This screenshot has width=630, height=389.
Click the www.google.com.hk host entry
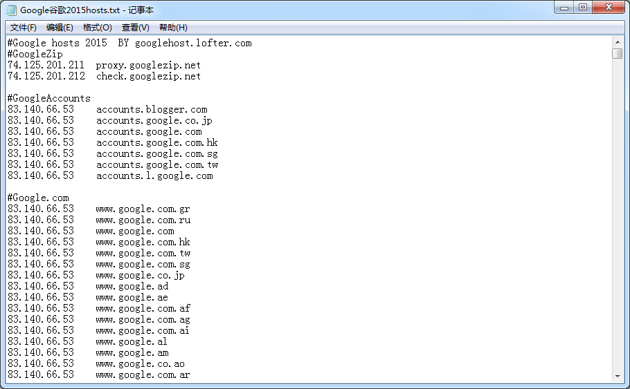(143, 242)
